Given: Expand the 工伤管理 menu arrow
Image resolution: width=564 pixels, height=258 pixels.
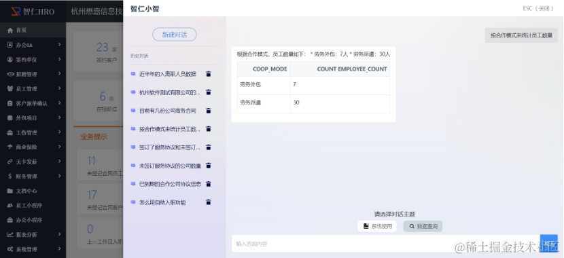Looking at the screenshot, I should (59, 132).
